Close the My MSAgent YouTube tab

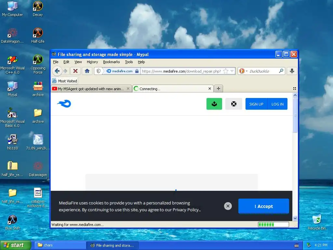pyautogui.click(x=128, y=89)
